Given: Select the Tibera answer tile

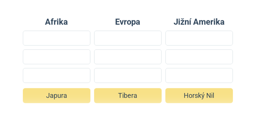Looking at the screenshot, I should (128, 96).
